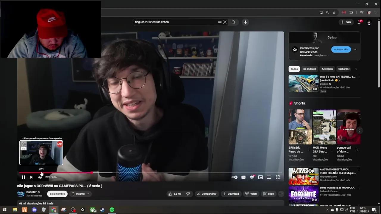Image resolution: width=381 pixels, height=214 pixels.
Task: Click the Seja membro button
Action: 57,193
